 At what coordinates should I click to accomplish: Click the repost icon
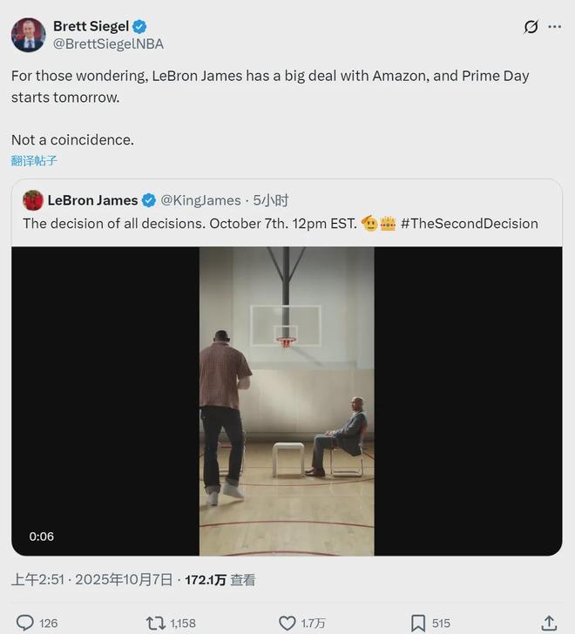(154, 623)
